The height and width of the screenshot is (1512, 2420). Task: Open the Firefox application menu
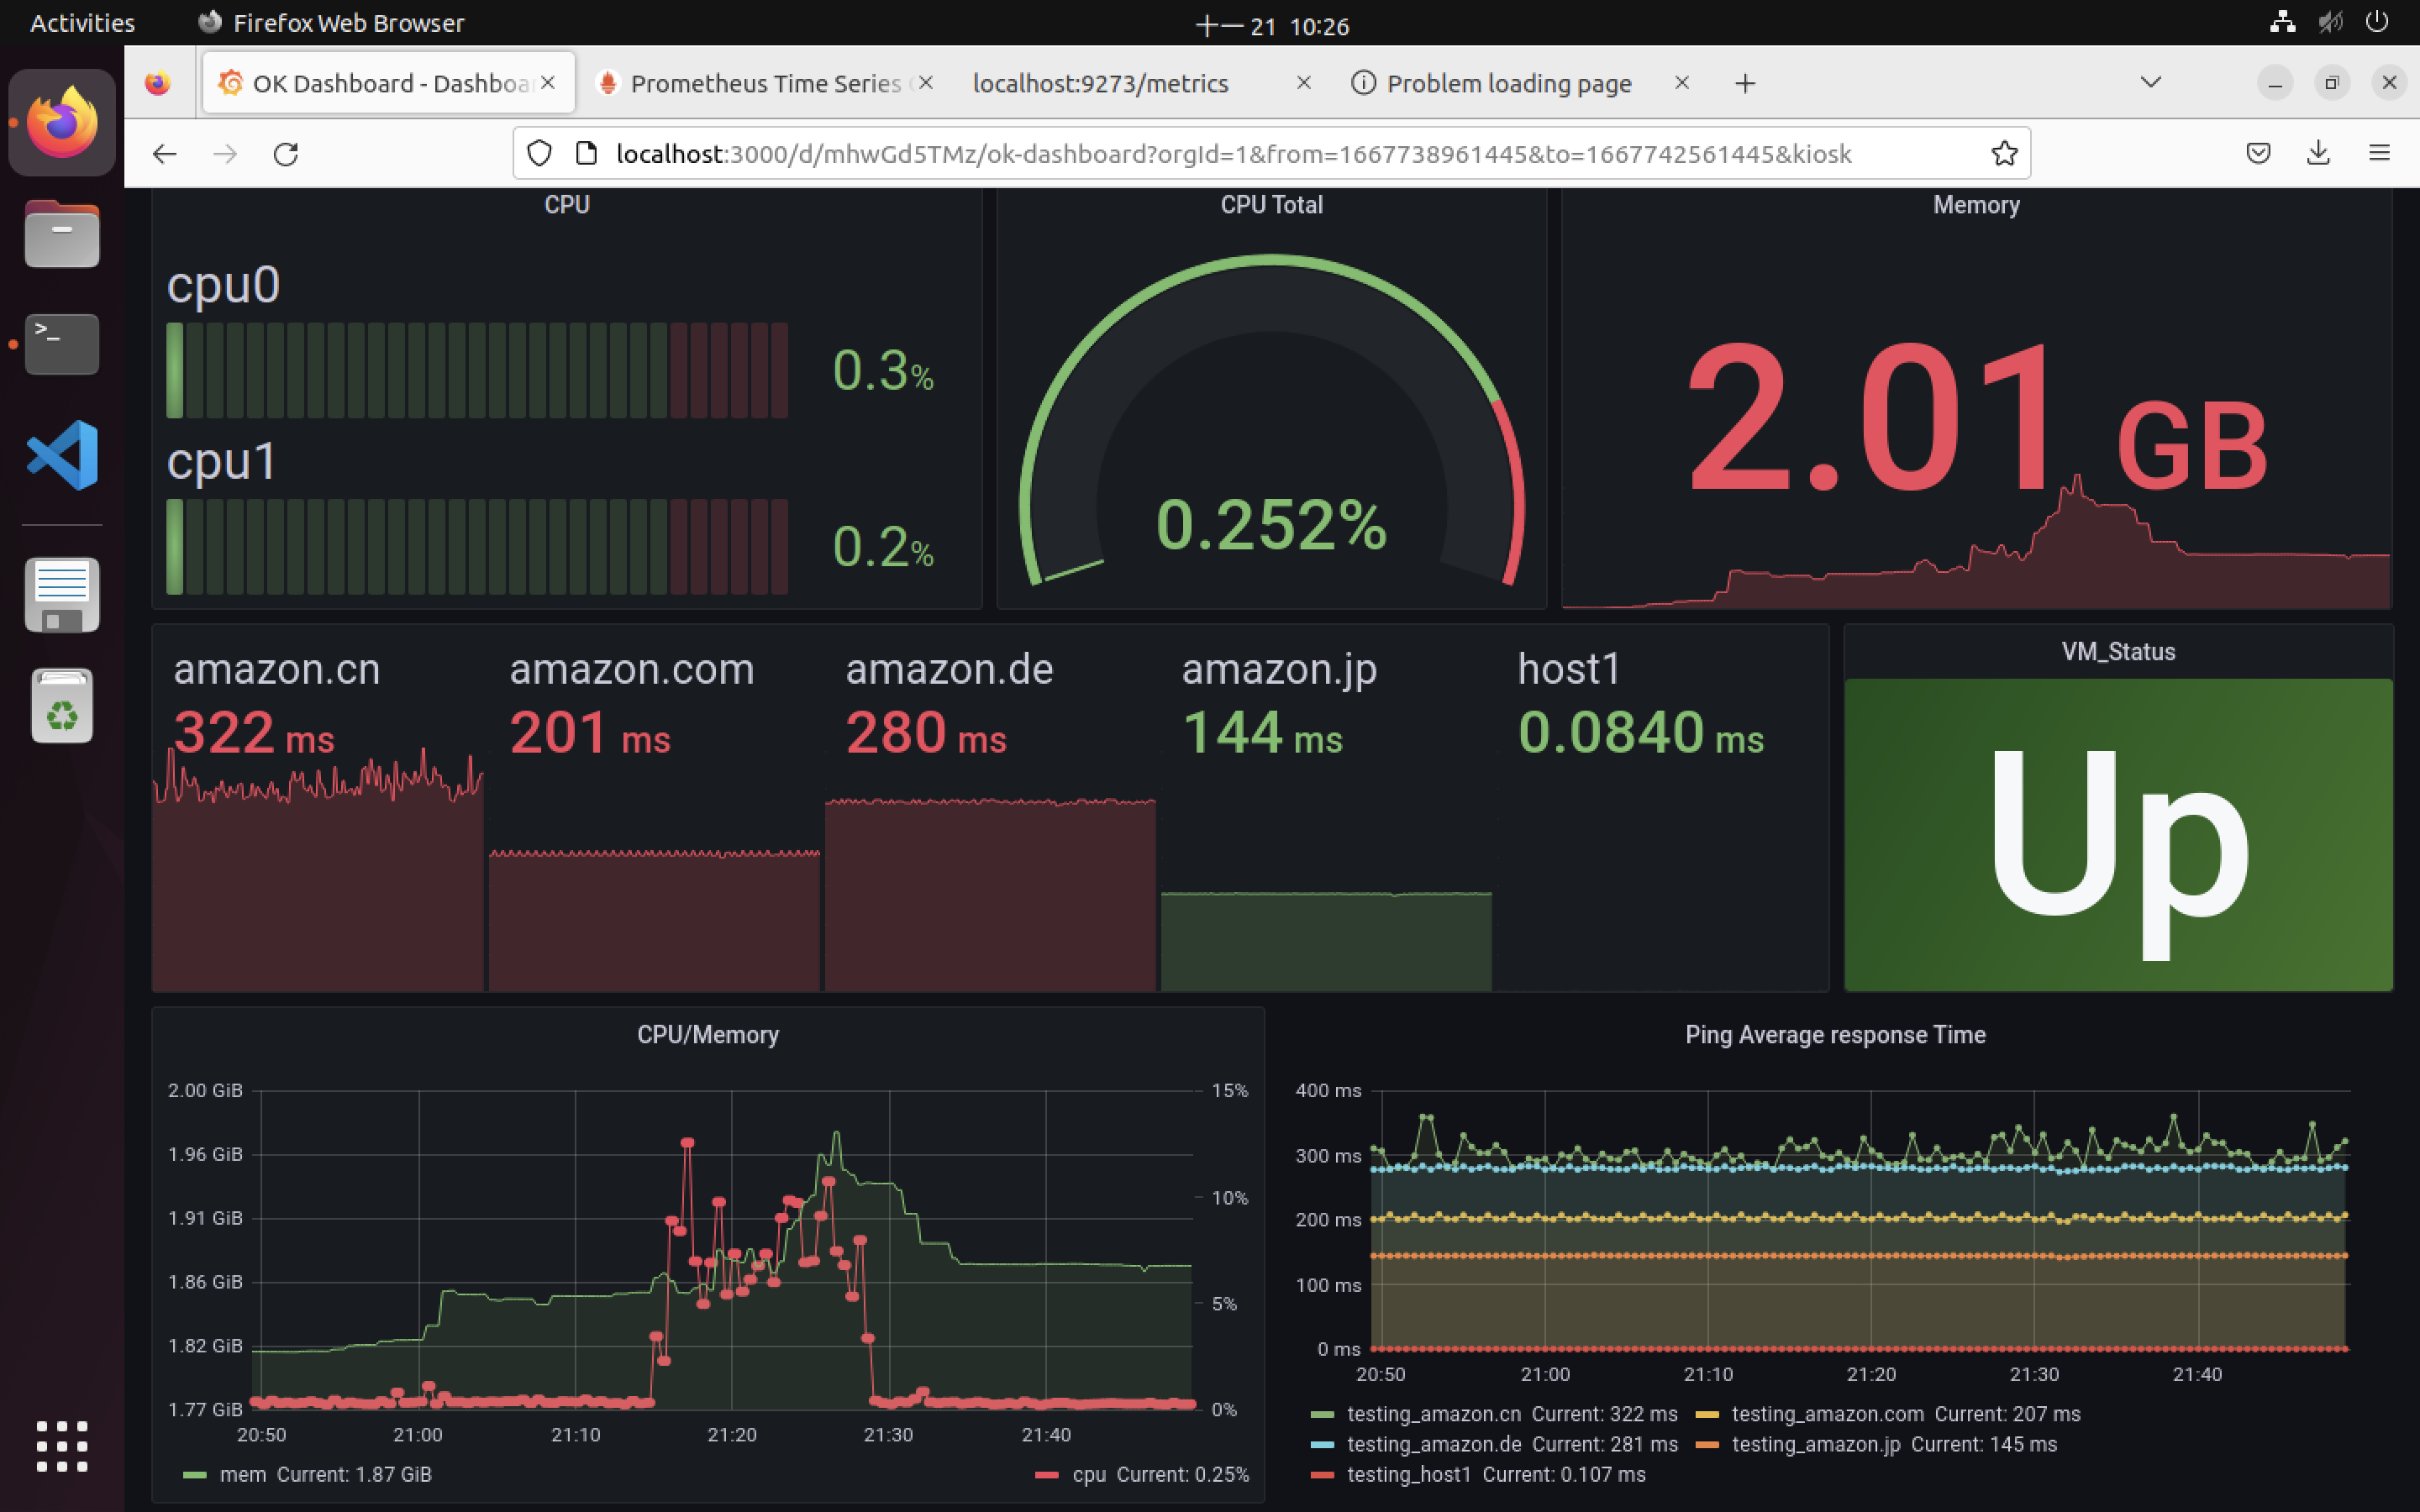coord(2379,153)
